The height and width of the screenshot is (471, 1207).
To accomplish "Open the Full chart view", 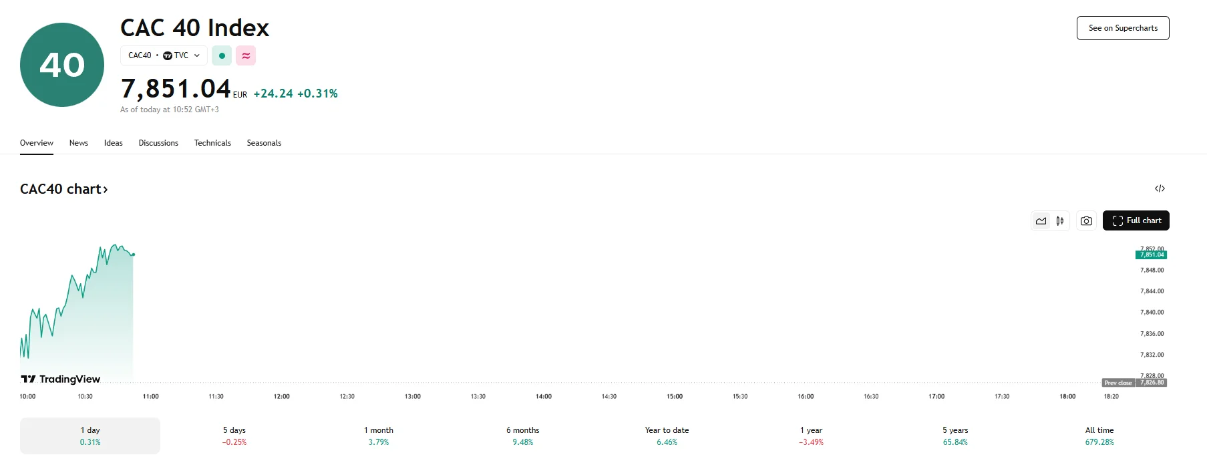I will [x=1136, y=220].
